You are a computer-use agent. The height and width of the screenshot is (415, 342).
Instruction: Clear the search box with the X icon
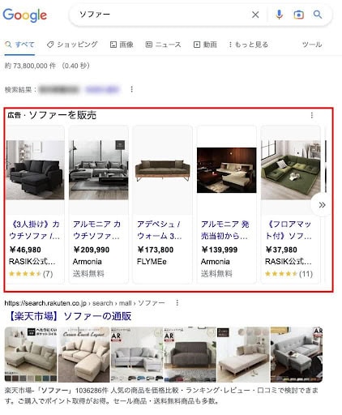pyautogui.click(x=255, y=15)
